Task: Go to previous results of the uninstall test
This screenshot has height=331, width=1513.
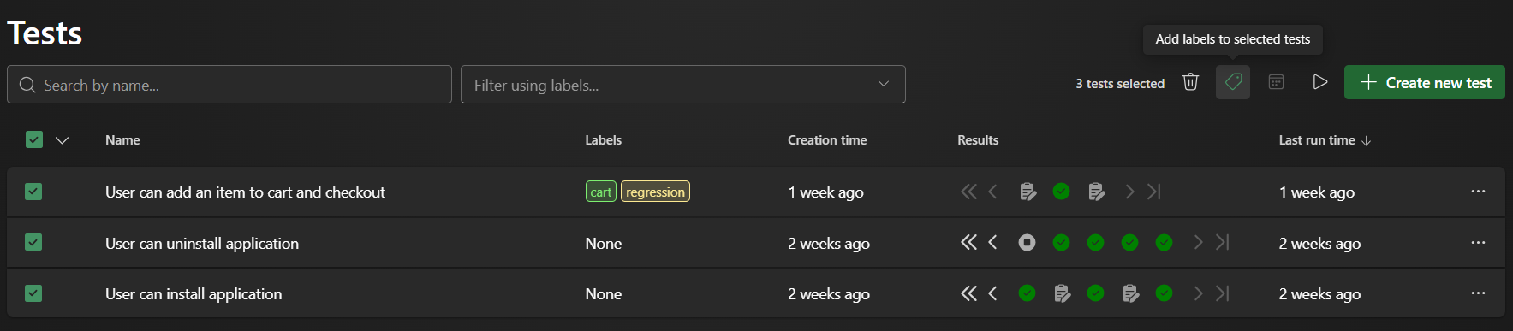Action: [x=993, y=243]
